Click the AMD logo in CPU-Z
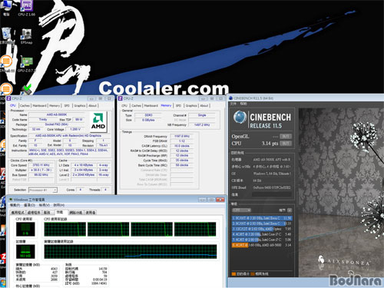384x288 pixels. 98,122
